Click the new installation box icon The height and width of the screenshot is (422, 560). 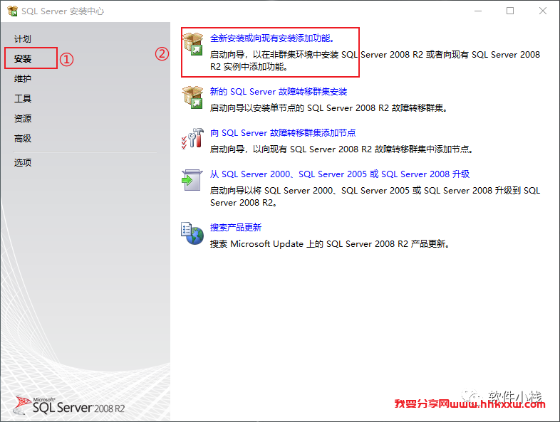tap(193, 44)
